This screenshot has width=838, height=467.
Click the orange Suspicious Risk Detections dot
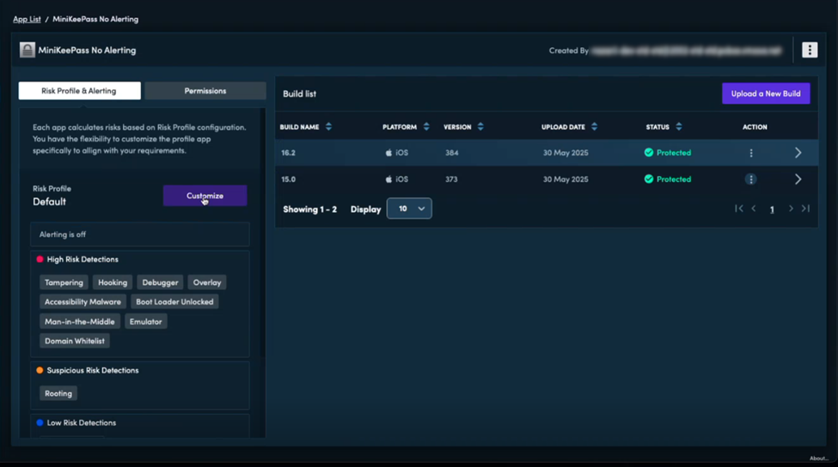coord(40,370)
